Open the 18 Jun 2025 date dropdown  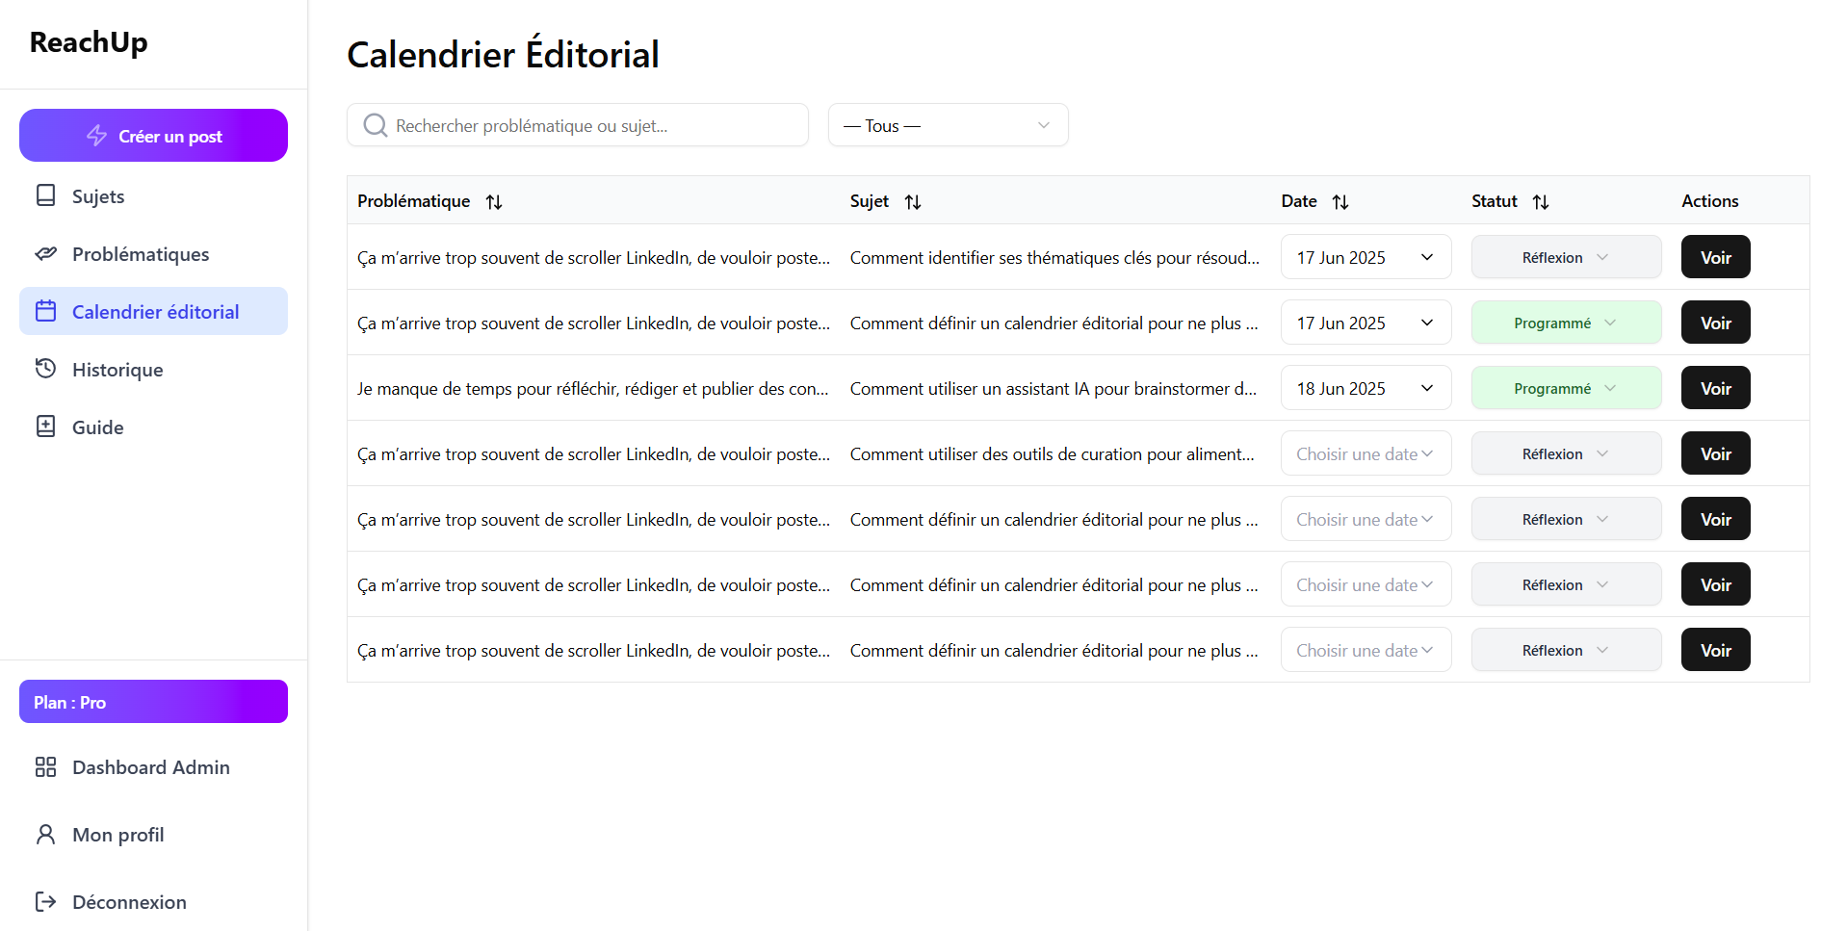click(1366, 388)
